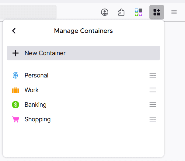The width and height of the screenshot is (185, 161).
Task: Click the orange Work briefcase icon
Action: coord(16,90)
